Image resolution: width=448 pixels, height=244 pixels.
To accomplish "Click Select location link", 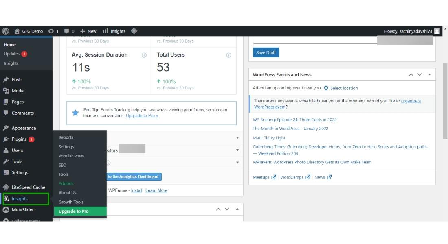I will (344, 88).
